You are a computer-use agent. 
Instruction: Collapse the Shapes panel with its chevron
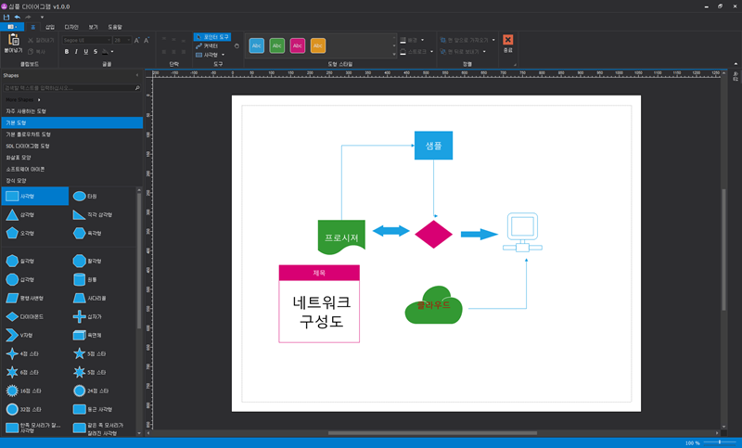(137, 75)
